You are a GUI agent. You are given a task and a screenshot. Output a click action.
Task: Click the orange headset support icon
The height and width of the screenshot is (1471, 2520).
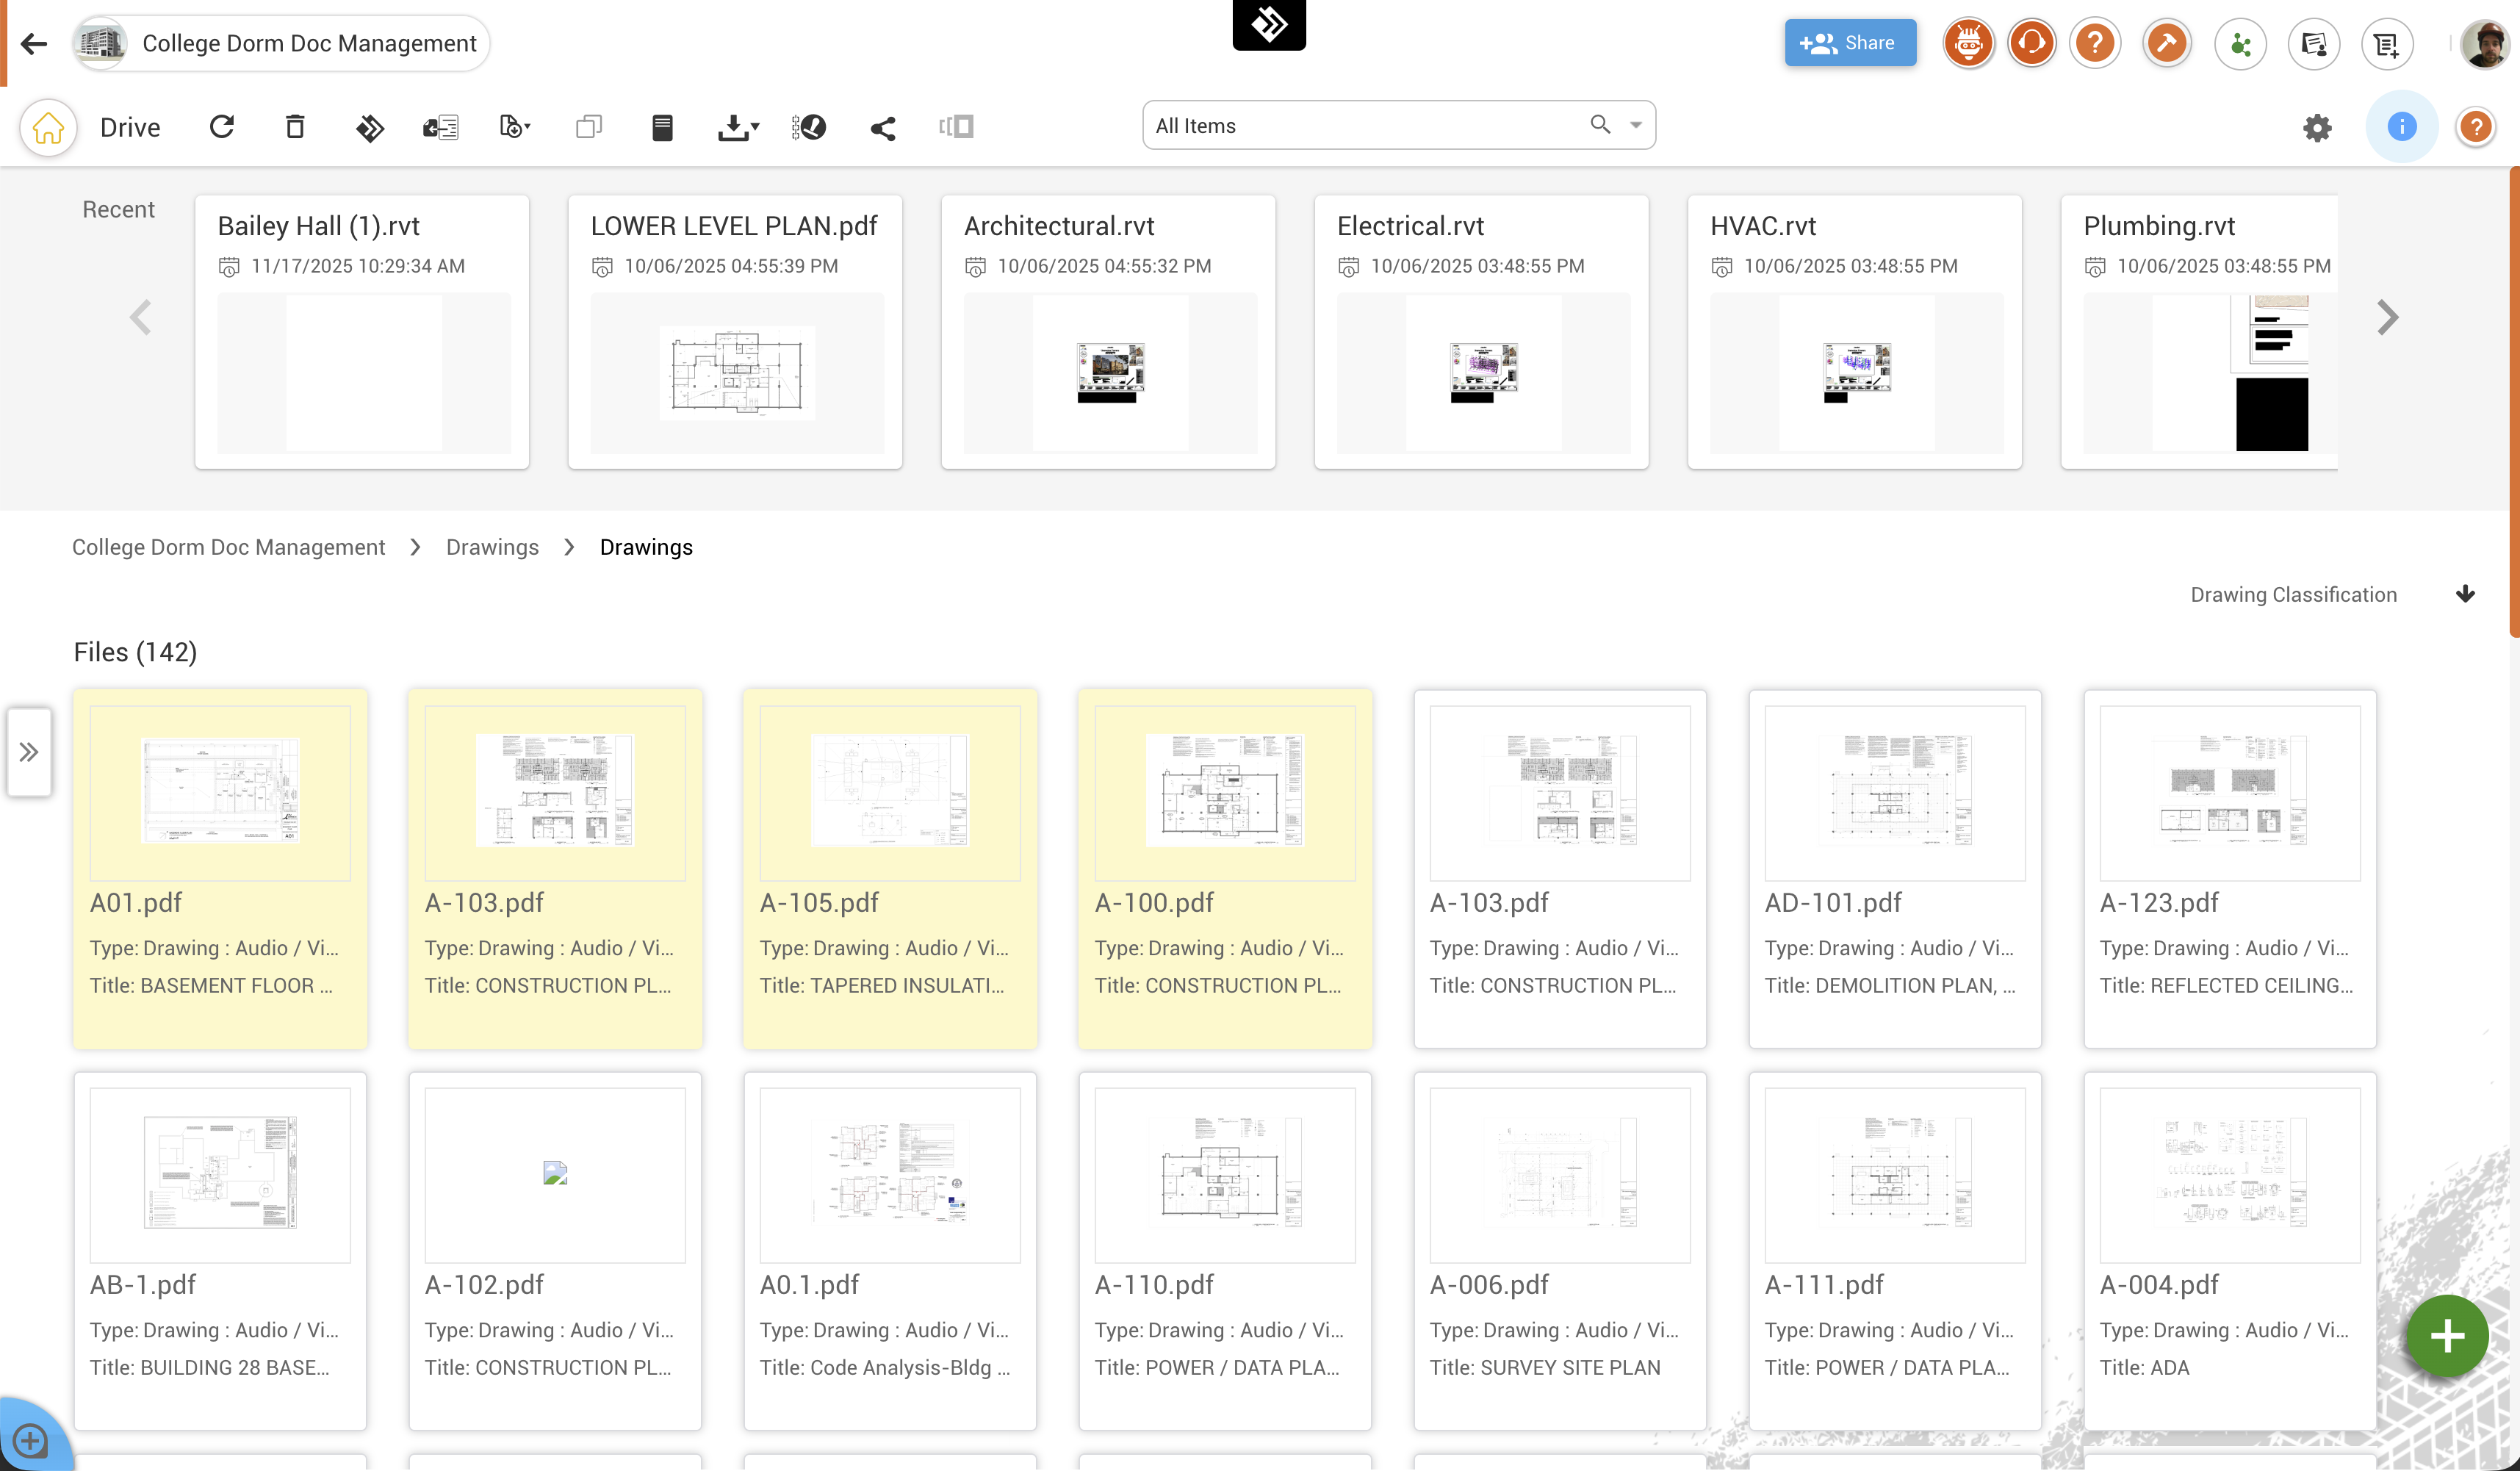tap(2031, 43)
